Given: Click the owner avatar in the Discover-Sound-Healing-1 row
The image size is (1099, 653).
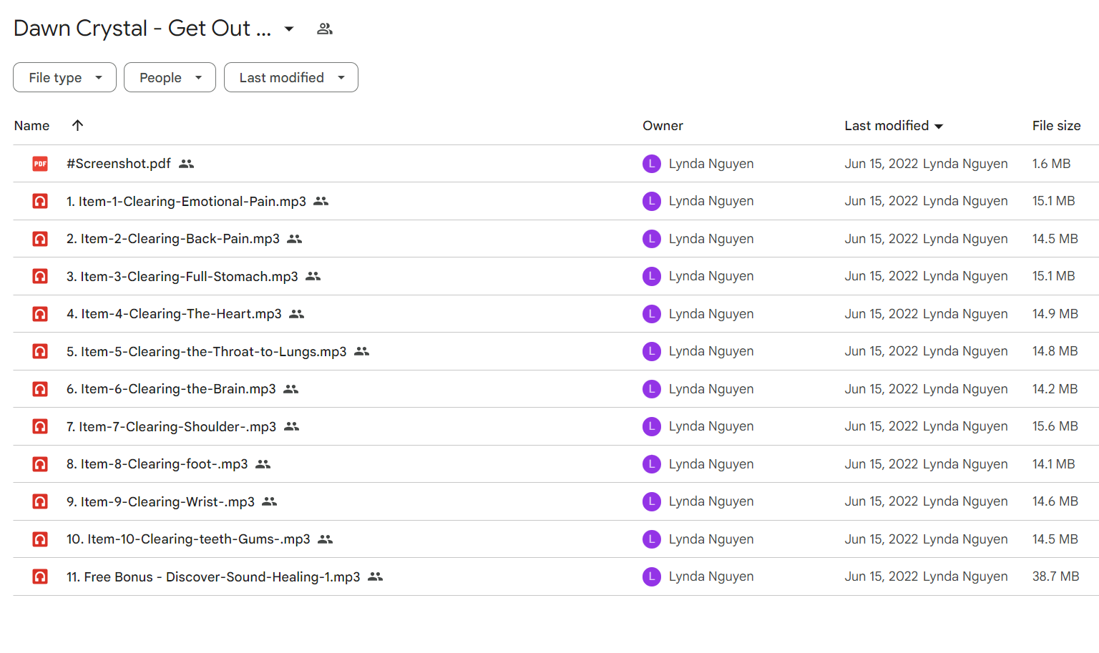Looking at the screenshot, I should [x=652, y=576].
